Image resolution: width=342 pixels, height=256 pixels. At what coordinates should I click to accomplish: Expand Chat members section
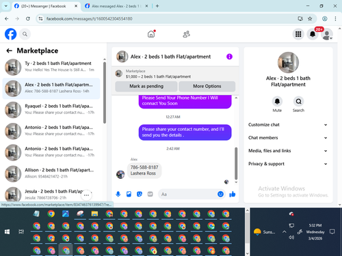point(288,138)
